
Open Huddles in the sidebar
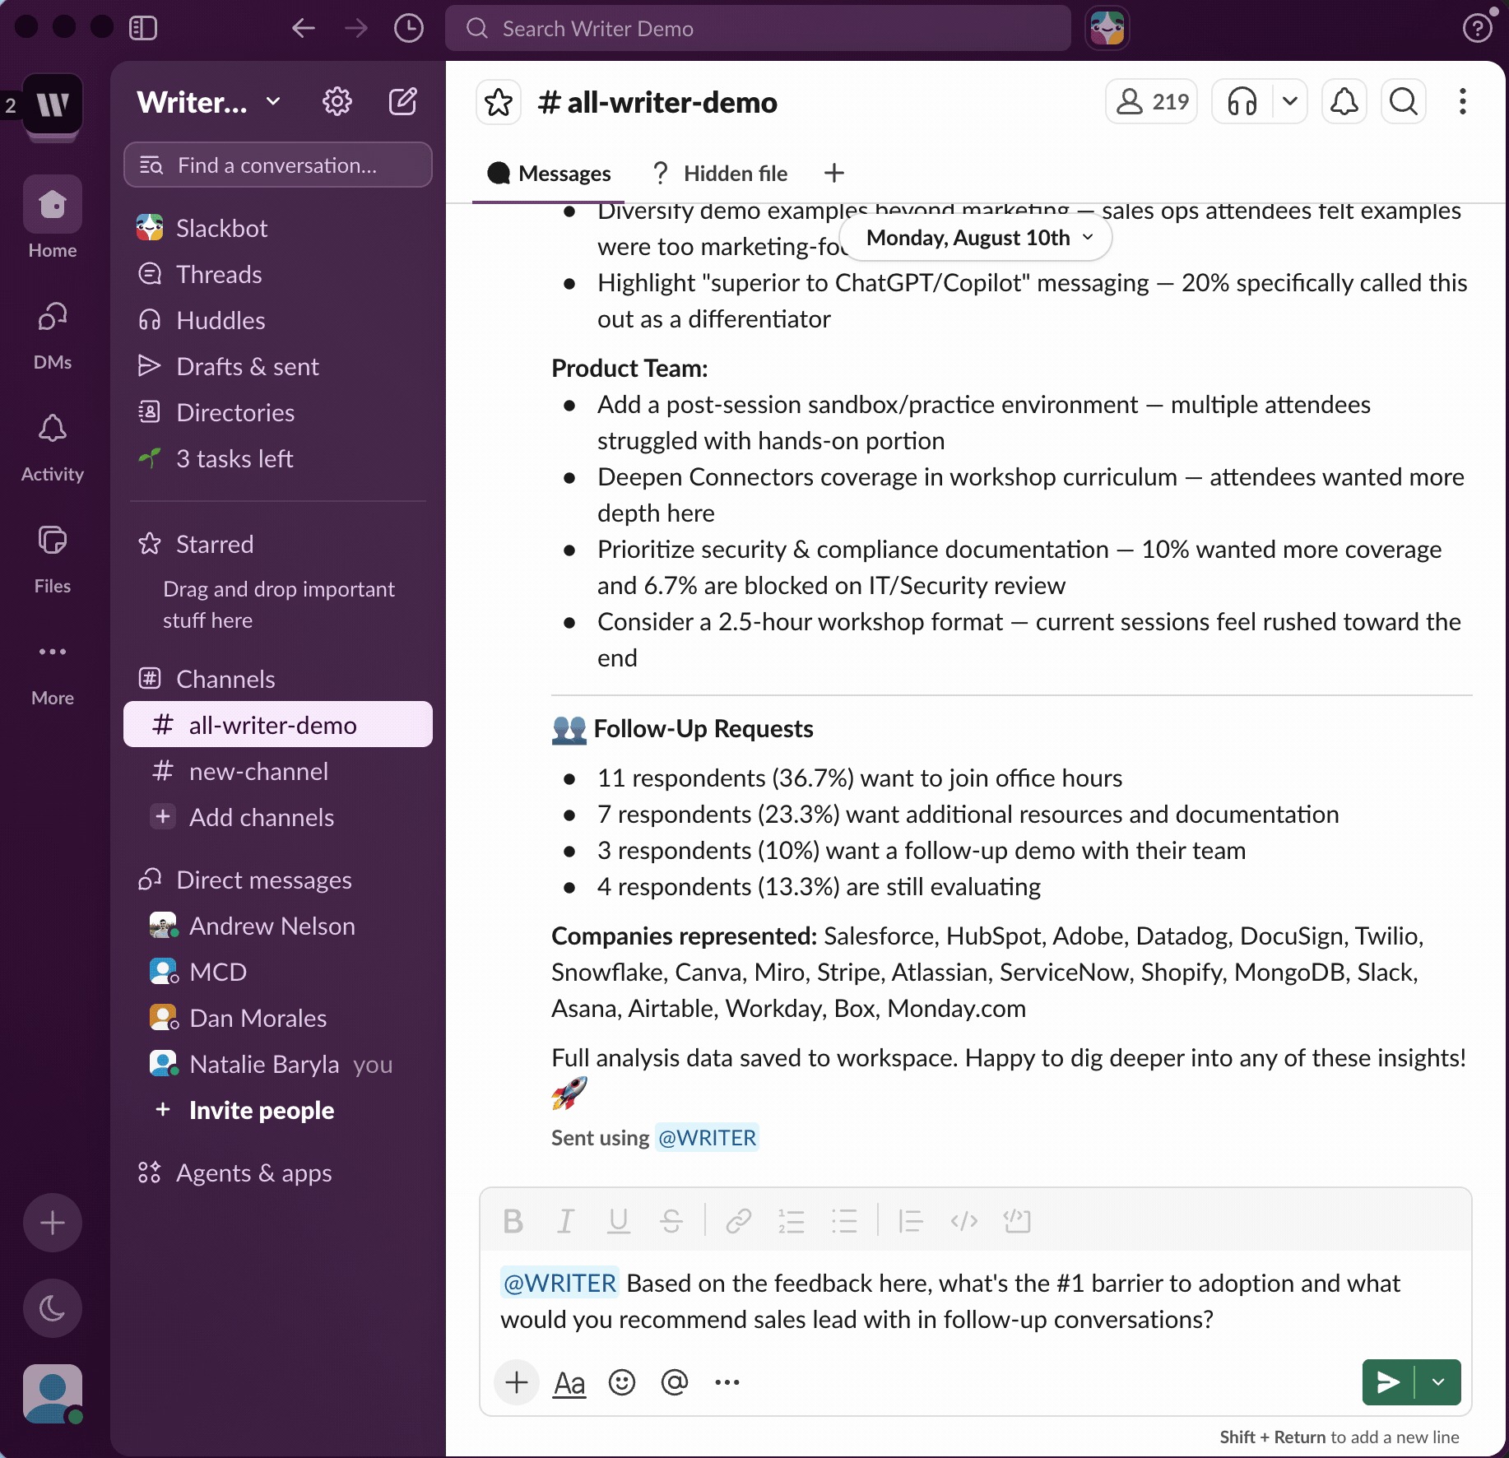(278, 320)
